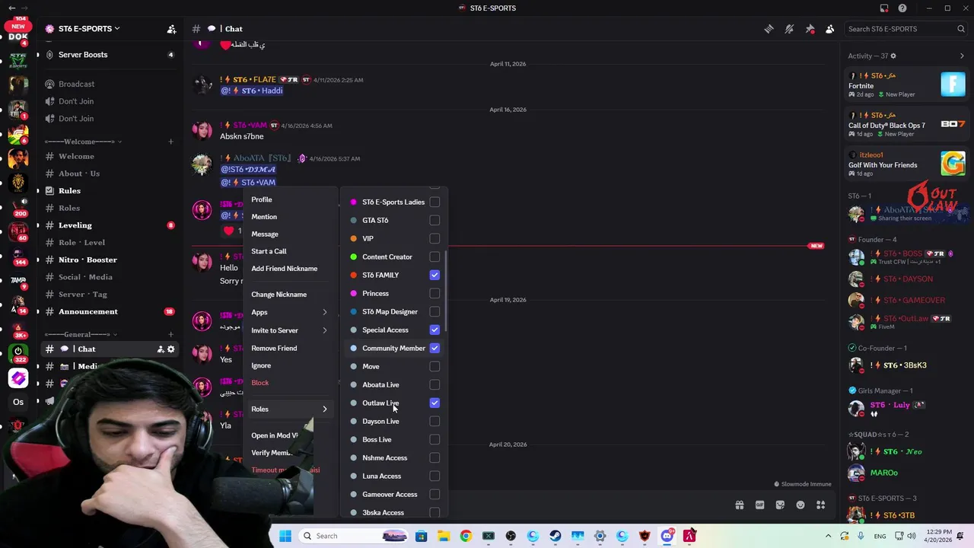974x548 pixels.
Task: Uncheck the Special Access role
Action: click(434, 330)
